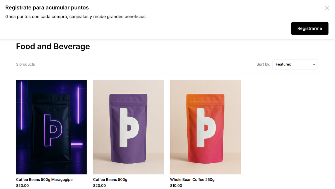Click the neon purple logo on black bag
Screen dimensions: 335x189
(x=52, y=130)
